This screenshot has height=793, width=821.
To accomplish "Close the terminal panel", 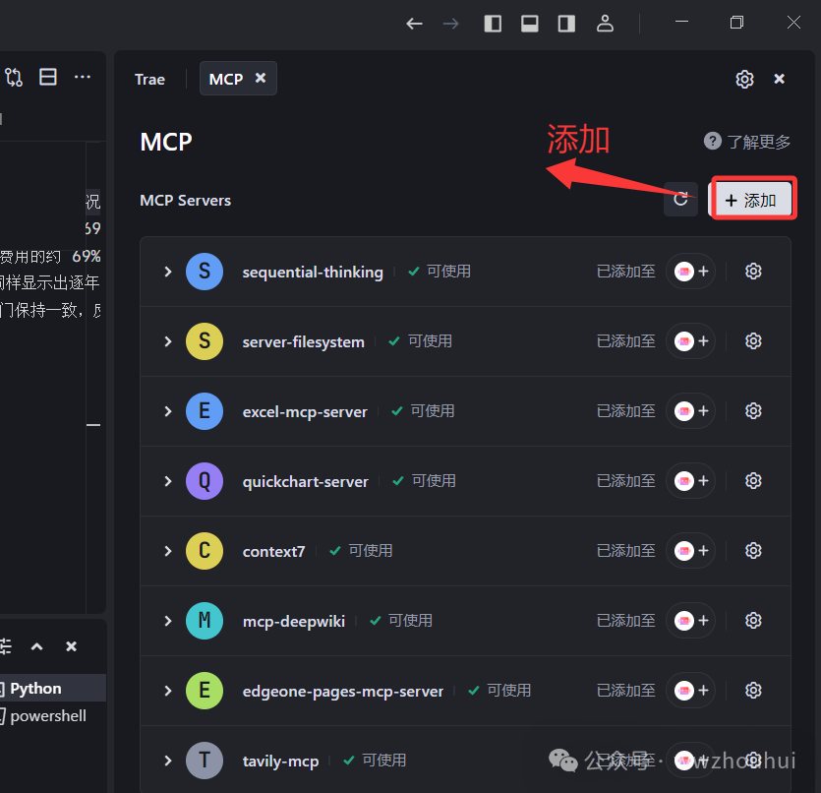I will [x=71, y=646].
